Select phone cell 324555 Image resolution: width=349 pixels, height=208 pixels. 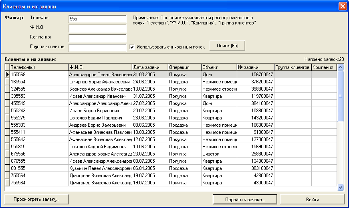click(x=39, y=89)
